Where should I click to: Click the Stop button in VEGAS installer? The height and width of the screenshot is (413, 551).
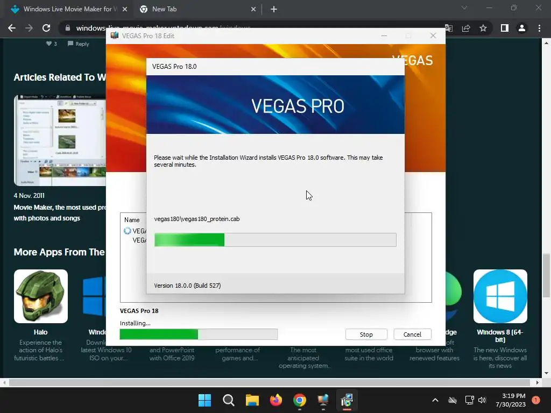point(366,334)
